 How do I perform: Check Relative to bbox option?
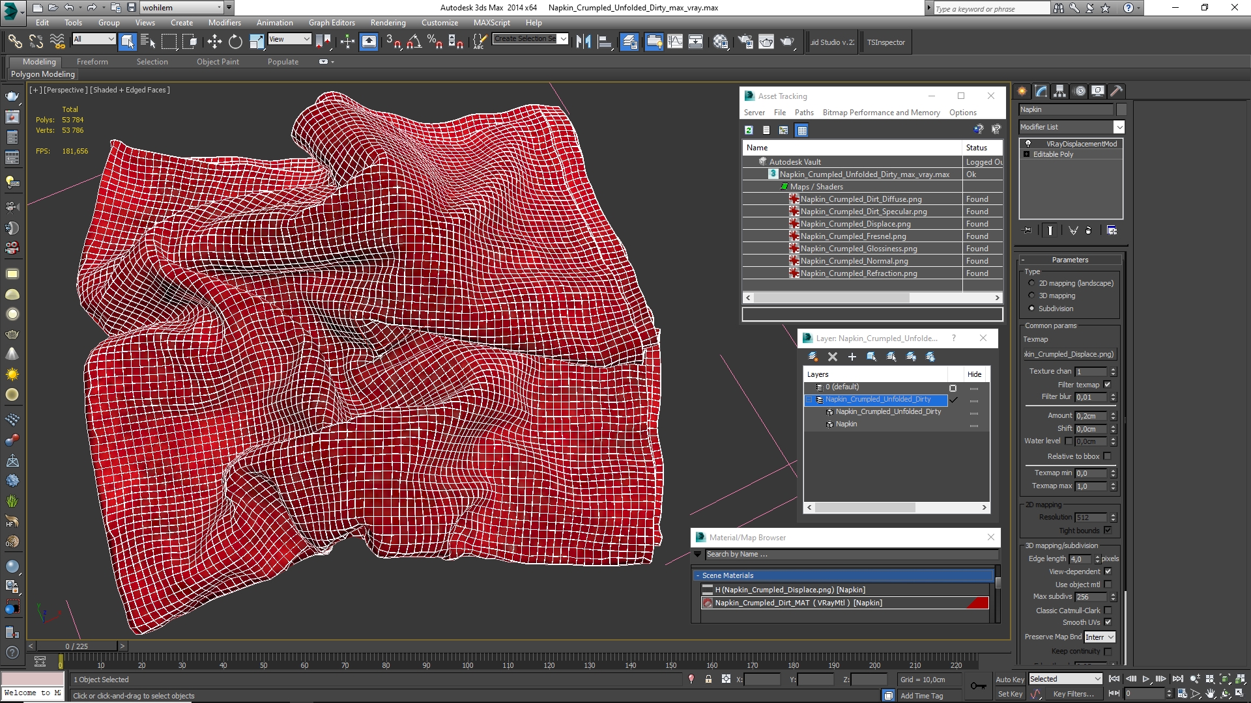1108,456
